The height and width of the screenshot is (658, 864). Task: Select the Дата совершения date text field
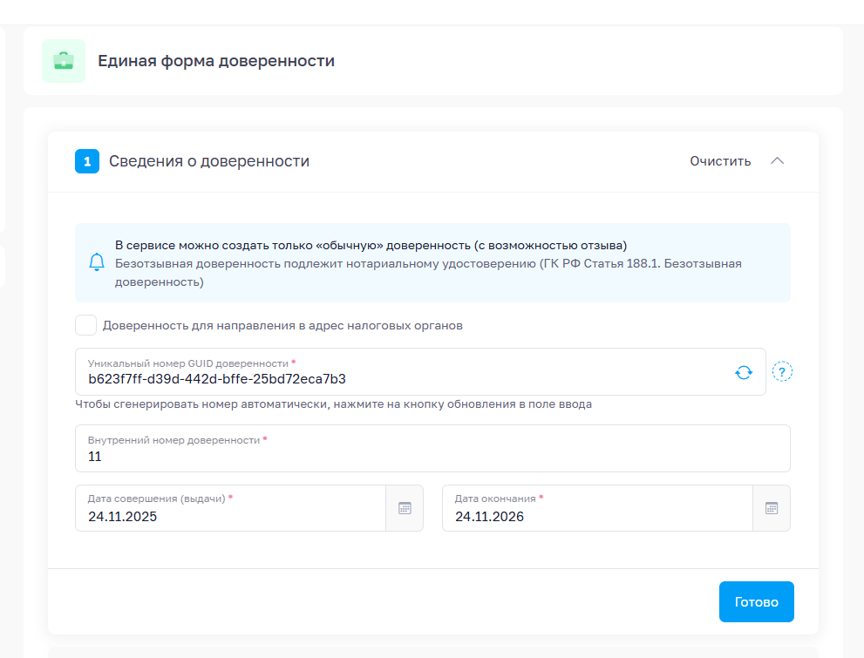(x=231, y=515)
